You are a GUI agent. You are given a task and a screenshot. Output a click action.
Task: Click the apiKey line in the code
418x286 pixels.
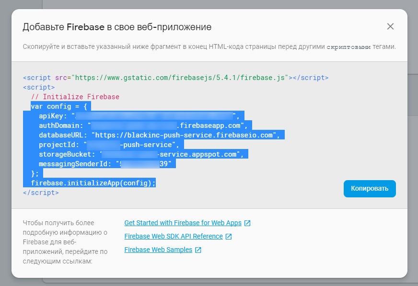pos(139,116)
